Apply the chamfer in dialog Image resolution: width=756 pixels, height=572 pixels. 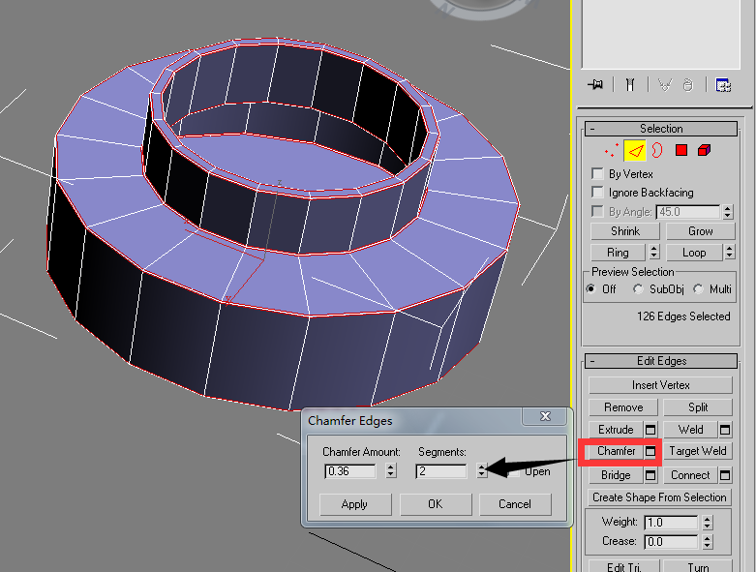tap(355, 504)
